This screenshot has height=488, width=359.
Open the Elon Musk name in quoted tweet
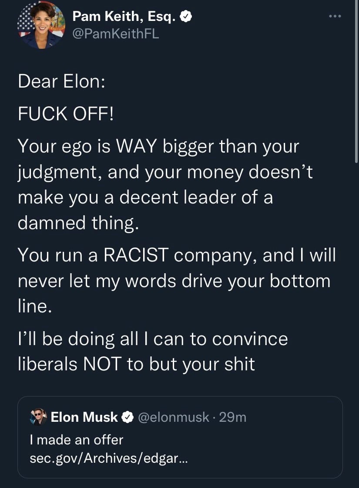(84, 417)
